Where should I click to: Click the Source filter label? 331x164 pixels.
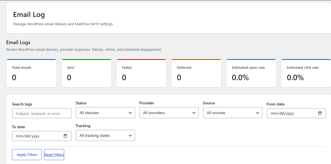(209, 103)
